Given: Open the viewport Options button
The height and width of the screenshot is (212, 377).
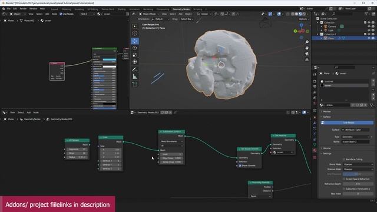Looking at the screenshot, I should (304, 19).
